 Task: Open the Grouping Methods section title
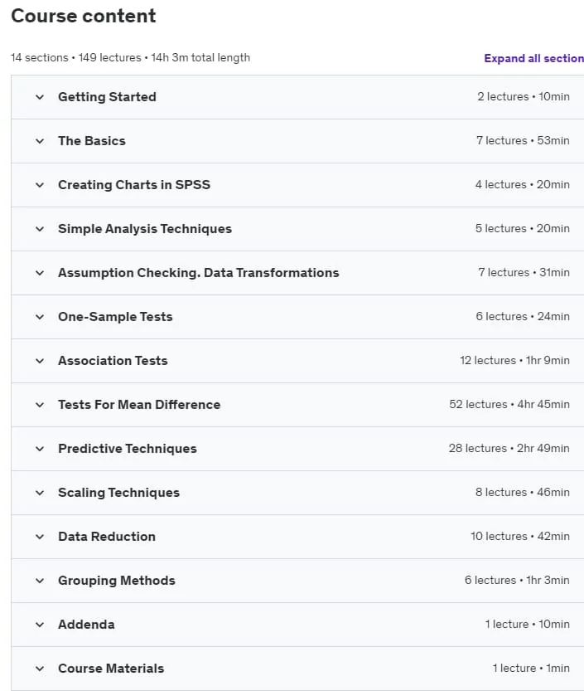point(117,581)
